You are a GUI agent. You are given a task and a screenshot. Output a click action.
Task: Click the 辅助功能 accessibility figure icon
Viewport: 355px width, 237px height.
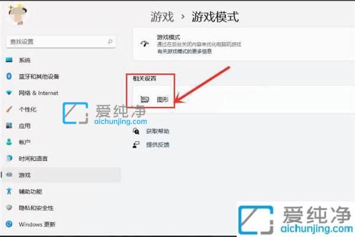click(x=9, y=191)
